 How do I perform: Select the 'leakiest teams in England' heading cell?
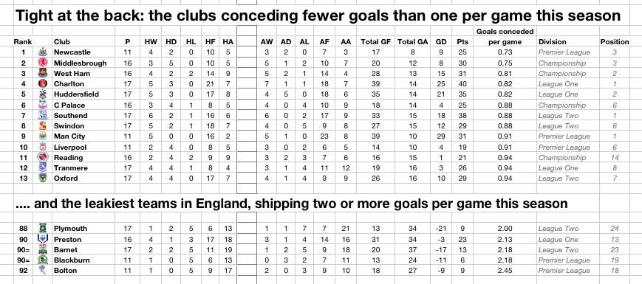pyautogui.click(x=291, y=203)
